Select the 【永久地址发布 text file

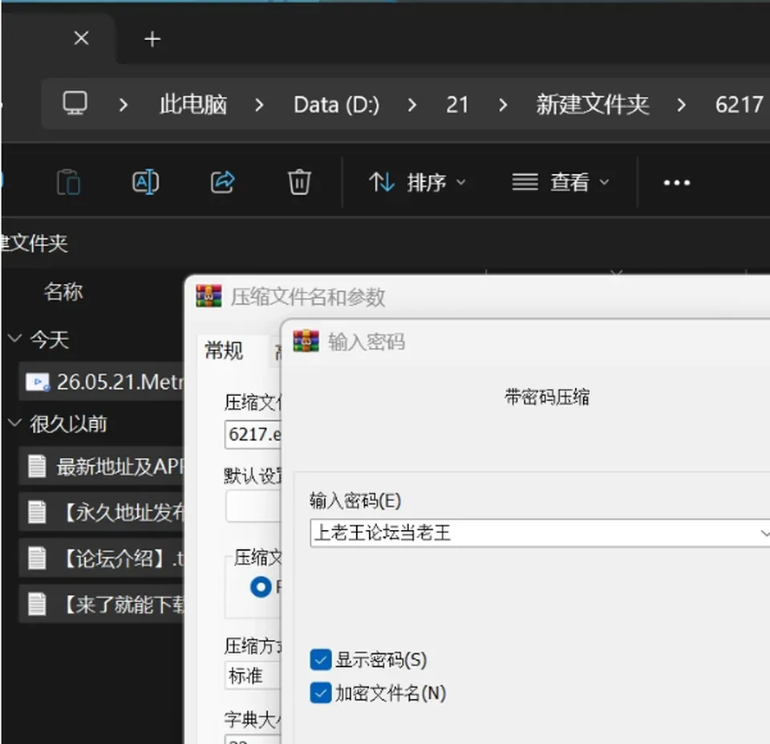[x=102, y=511]
